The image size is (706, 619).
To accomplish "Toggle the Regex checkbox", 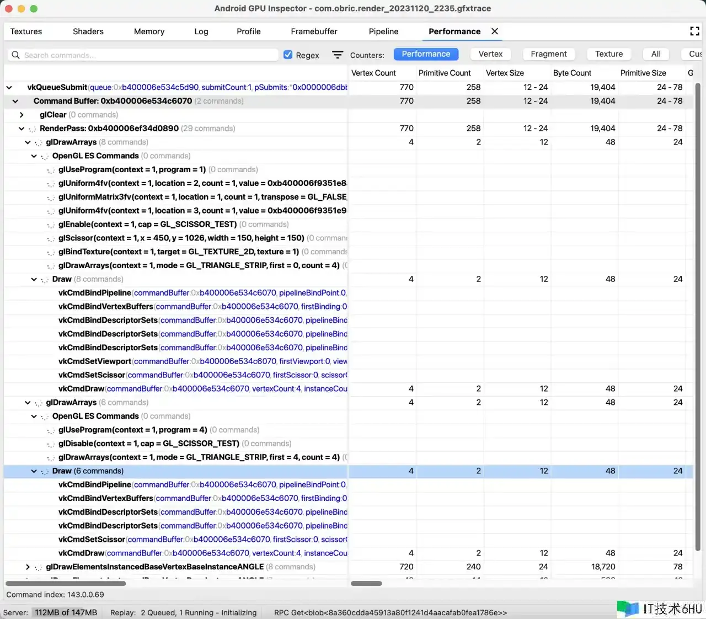I will coord(288,55).
